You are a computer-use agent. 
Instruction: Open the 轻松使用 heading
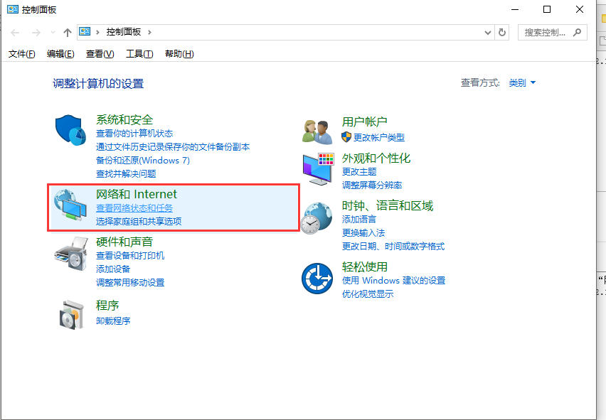pos(365,267)
